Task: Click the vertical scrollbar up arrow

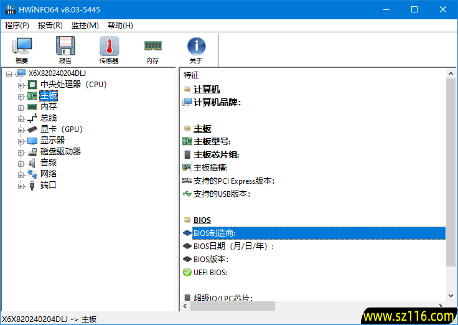Action: click(x=451, y=73)
